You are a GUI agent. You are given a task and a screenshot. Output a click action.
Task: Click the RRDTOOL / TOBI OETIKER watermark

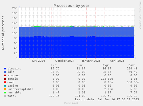(140, 15)
